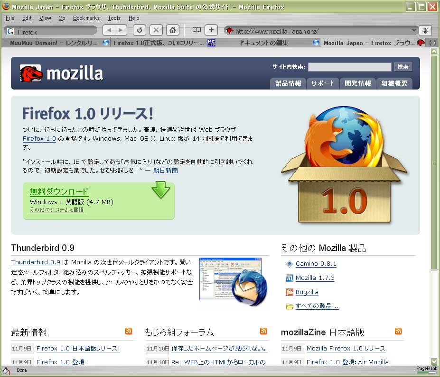Open the bookmarks book icon
This screenshot has height=377, width=440.
[x=197, y=30]
